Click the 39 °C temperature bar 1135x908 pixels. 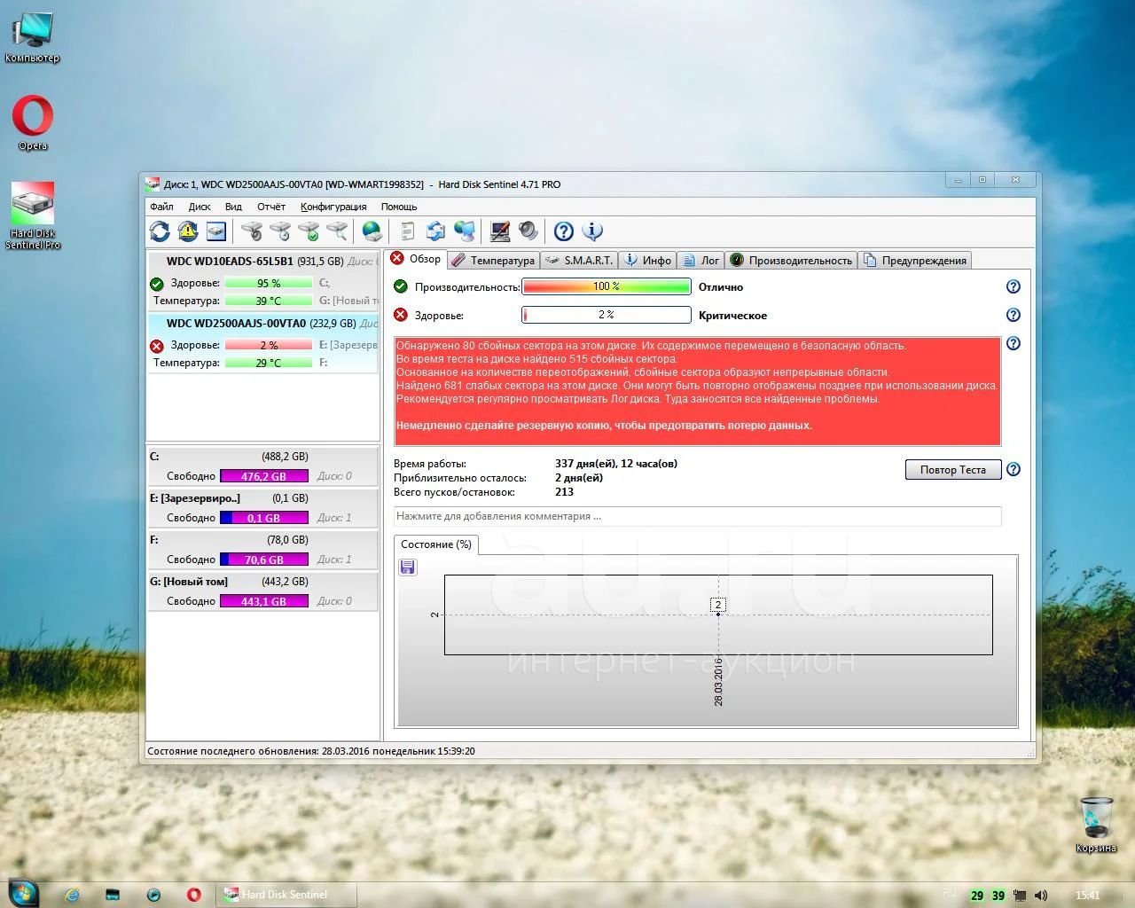tap(269, 301)
